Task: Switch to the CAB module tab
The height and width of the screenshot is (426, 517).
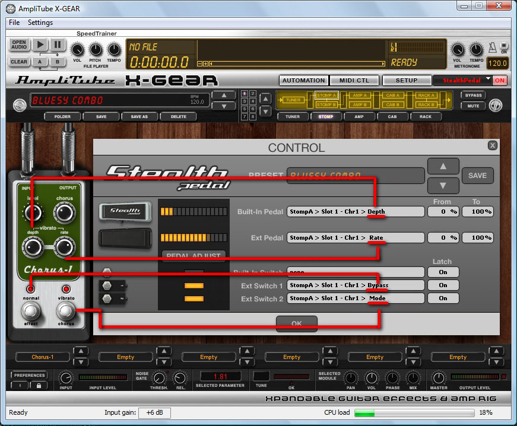Action: click(392, 117)
